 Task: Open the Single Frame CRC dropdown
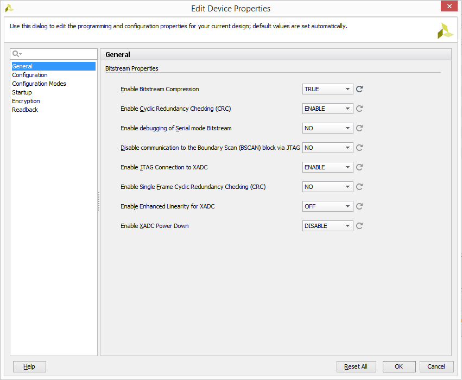328,187
